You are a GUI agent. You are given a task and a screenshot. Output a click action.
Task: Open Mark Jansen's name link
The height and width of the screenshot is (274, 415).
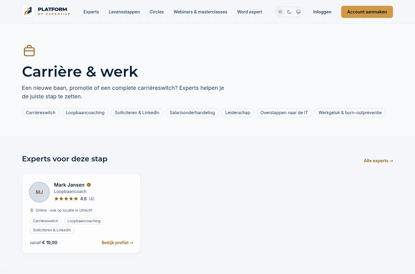tap(69, 185)
